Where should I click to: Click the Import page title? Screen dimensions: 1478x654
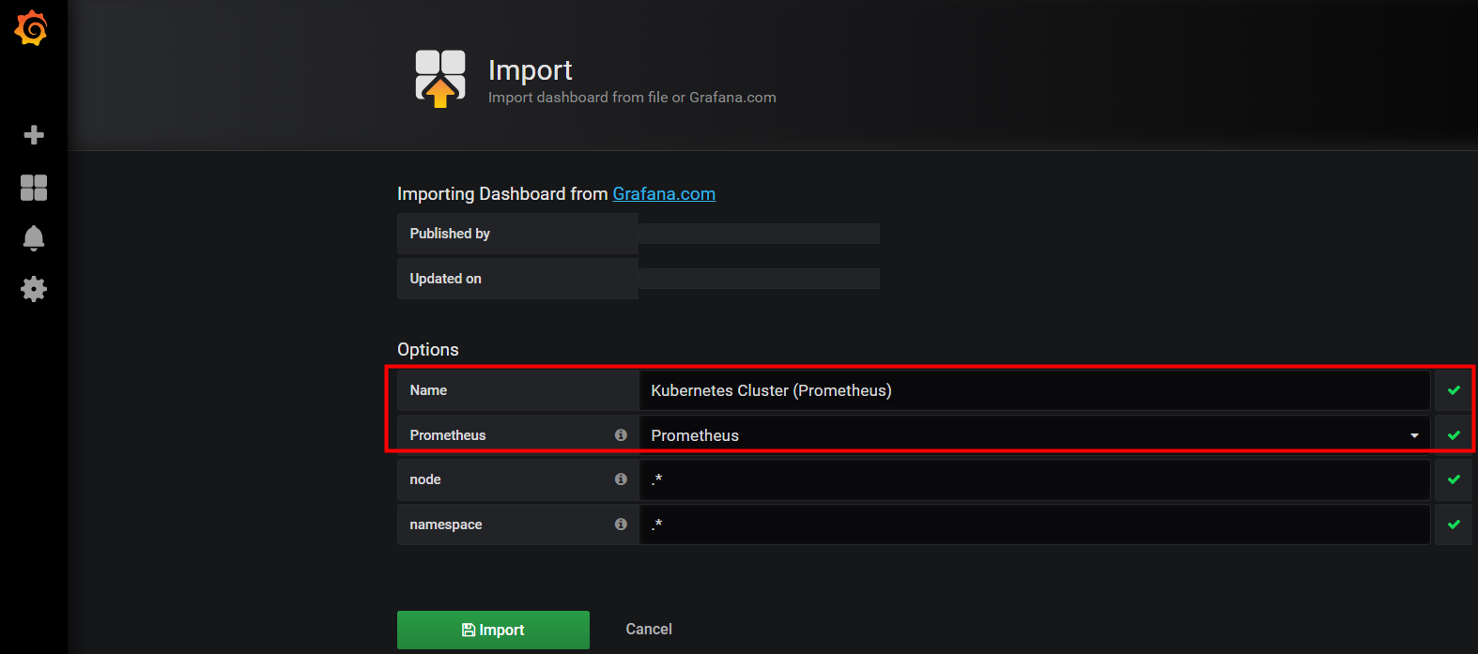(x=530, y=69)
